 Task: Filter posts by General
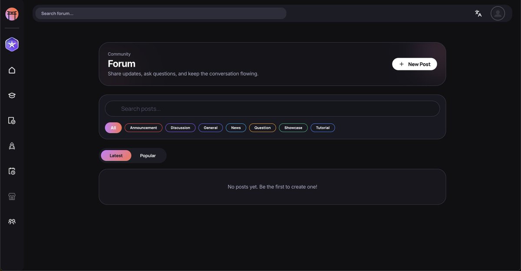pyautogui.click(x=211, y=128)
